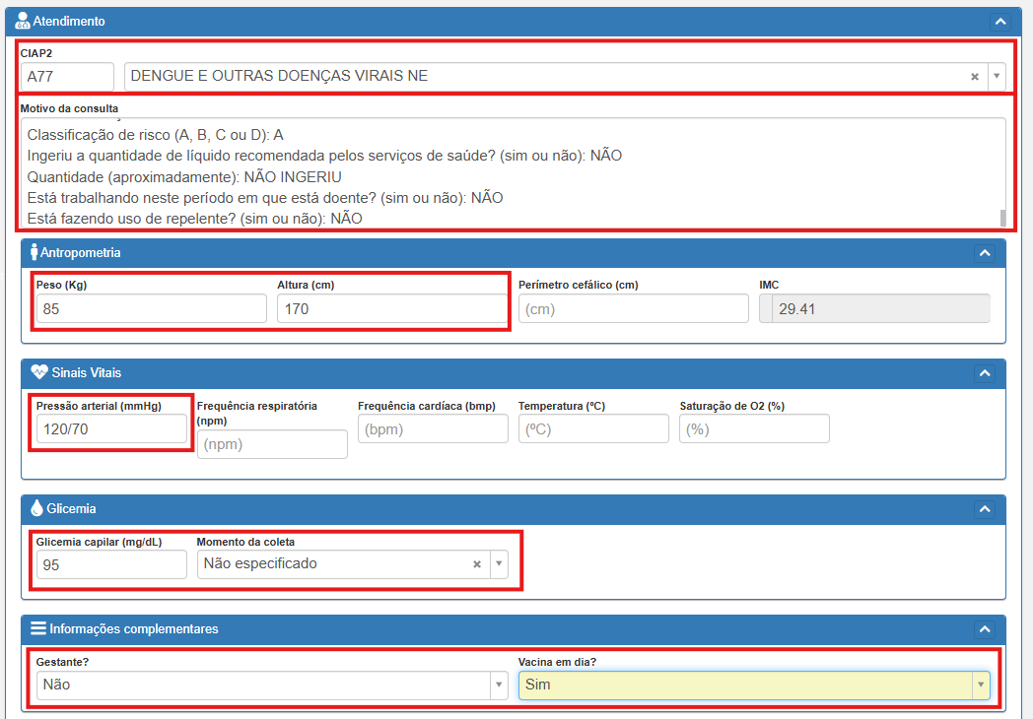The image size is (1033, 719).
Task: Clear the Momento da coleta selection
Action: point(477,564)
